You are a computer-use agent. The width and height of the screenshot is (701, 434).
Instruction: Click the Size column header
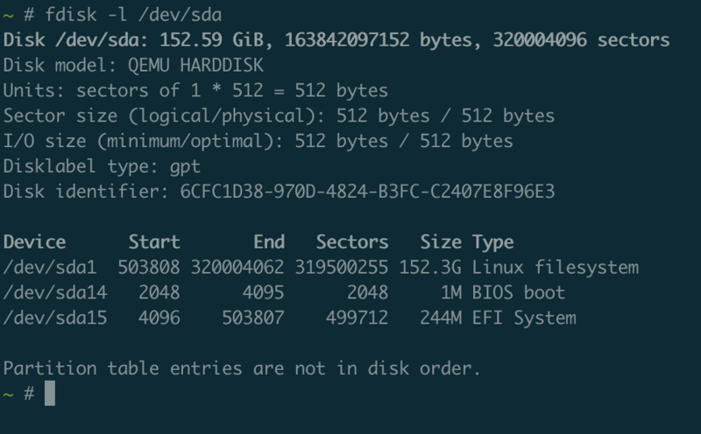[x=441, y=241]
